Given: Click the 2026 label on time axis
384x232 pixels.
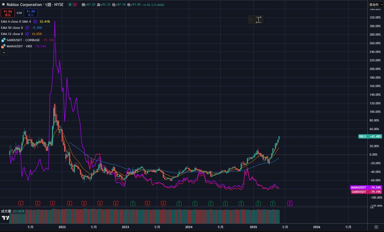Looking at the screenshot, I should pyautogui.click(x=316, y=227).
